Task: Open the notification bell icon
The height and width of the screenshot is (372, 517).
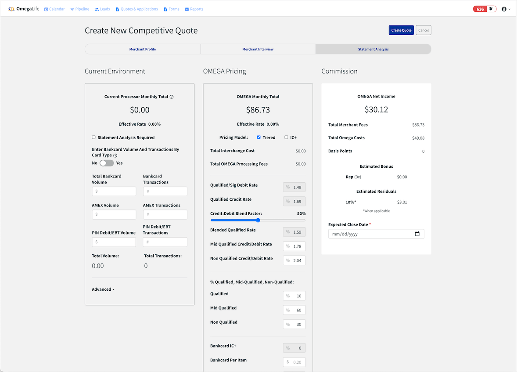Action: [x=491, y=9]
